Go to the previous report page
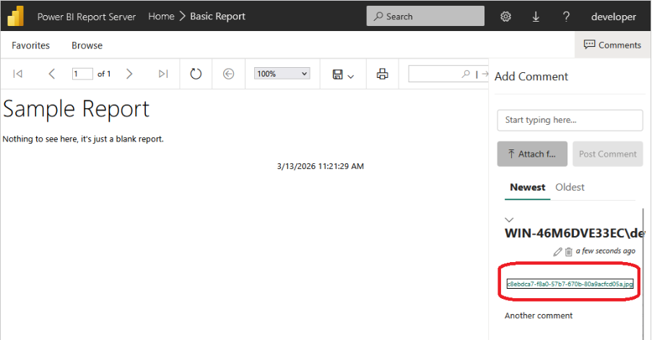This screenshot has height=340, width=652. pyautogui.click(x=52, y=74)
